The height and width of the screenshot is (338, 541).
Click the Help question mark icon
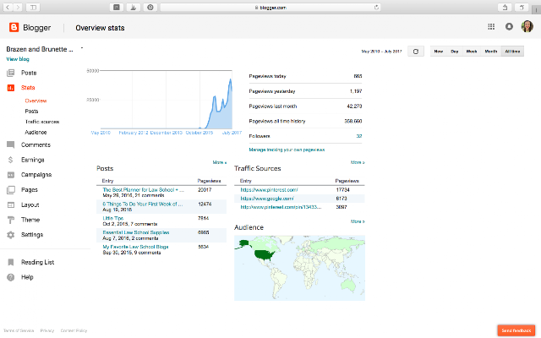[11, 277]
